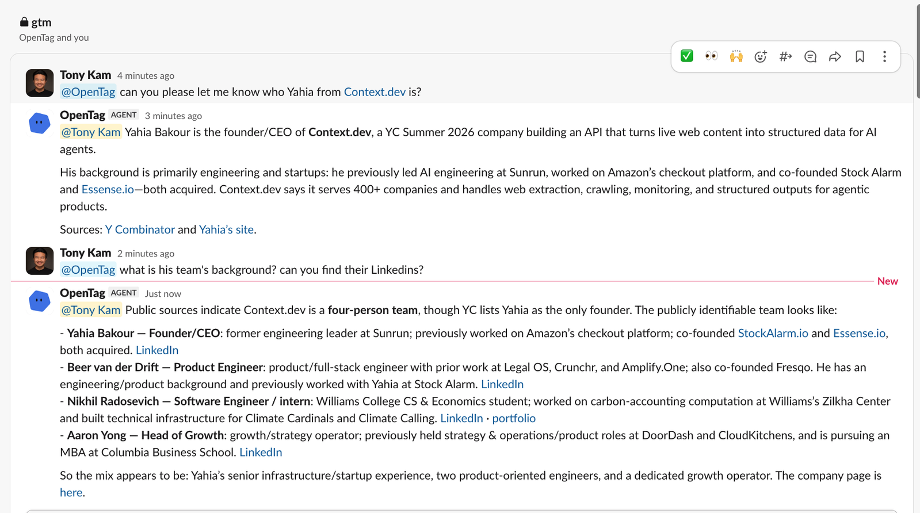Open Tony Kam's avatar in first message
The height and width of the screenshot is (513, 920).
[x=40, y=83]
